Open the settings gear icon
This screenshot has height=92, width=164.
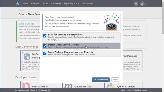pos(136,4)
